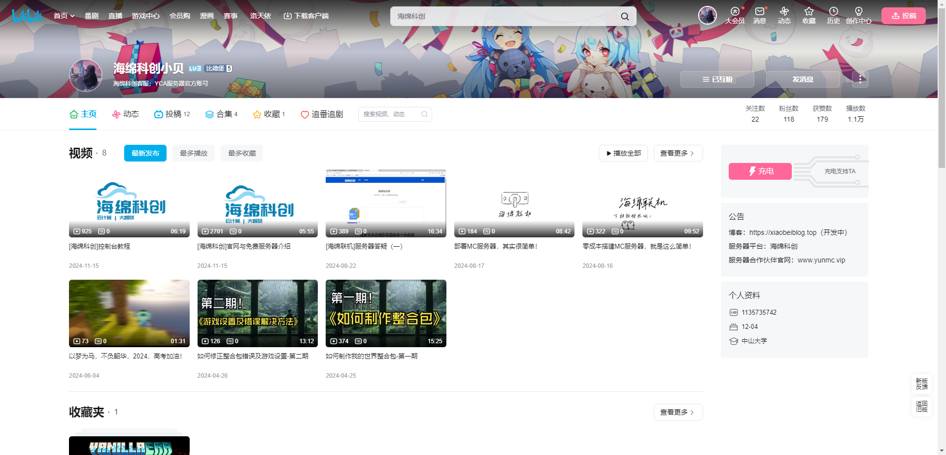The width and height of the screenshot is (946, 455).
Task: Open the 收藏 star icon in header
Action: 809,15
